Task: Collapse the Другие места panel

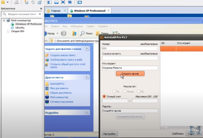Action: point(87,77)
